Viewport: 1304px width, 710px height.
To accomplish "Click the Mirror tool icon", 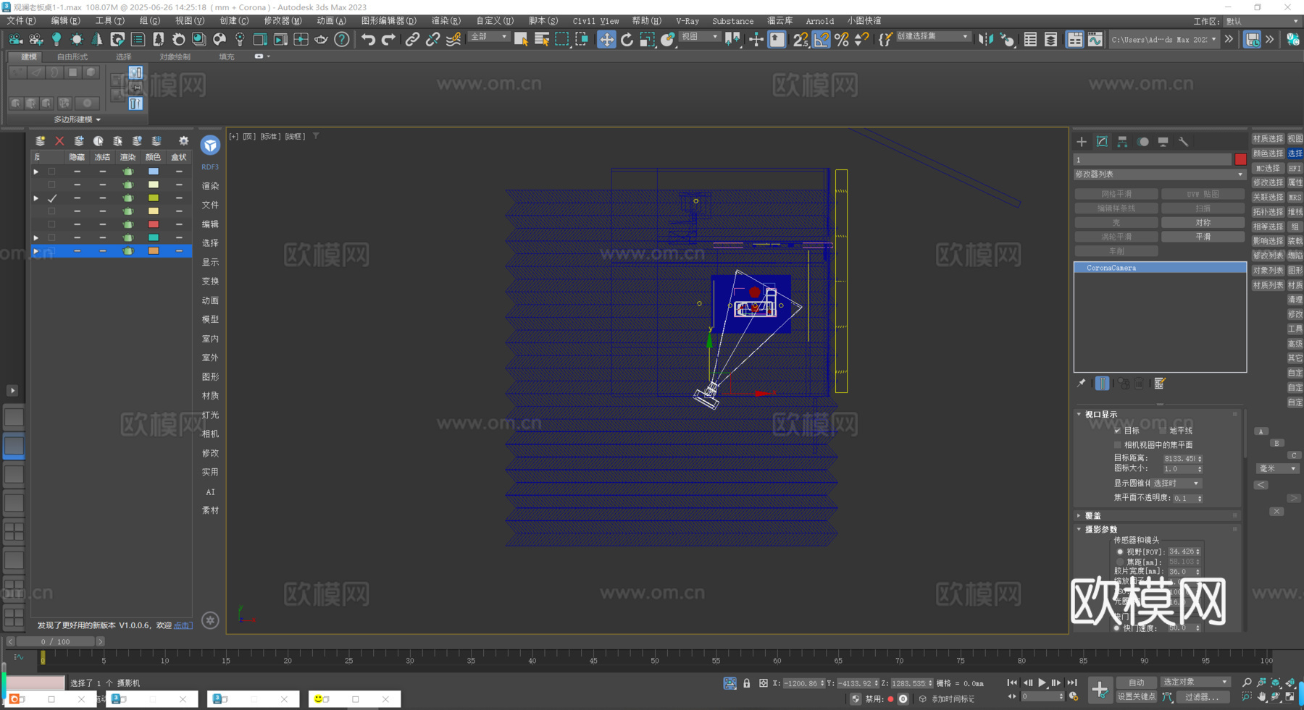I will tap(986, 39).
